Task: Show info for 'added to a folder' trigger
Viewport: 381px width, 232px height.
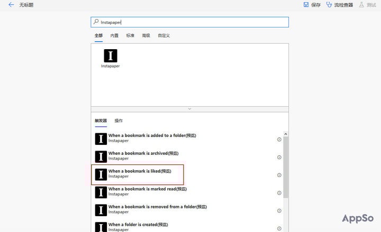Action: 279,140
